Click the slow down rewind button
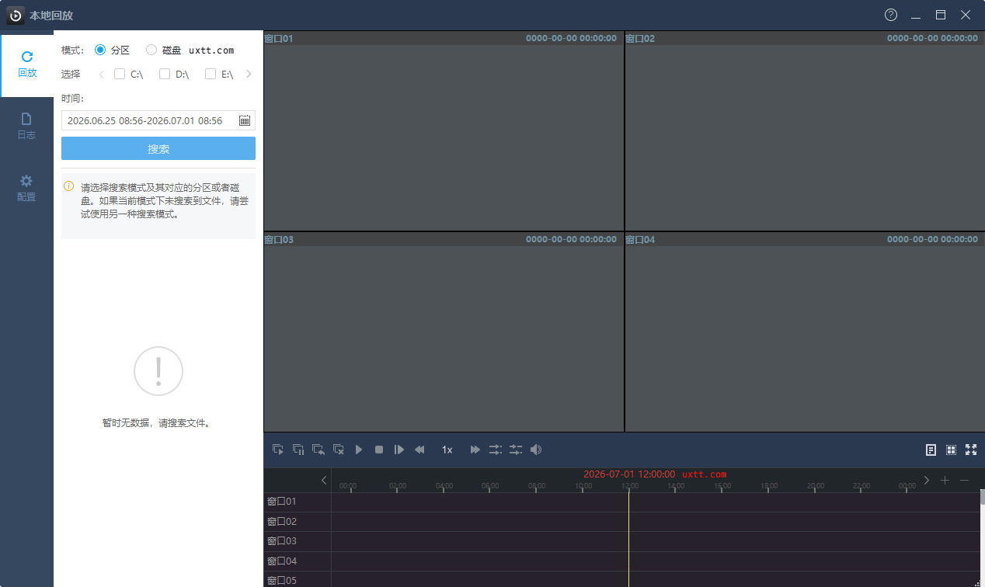Image resolution: width=985 pixels, height=587 pixels. pyautogui.click(x=419, y=450)
